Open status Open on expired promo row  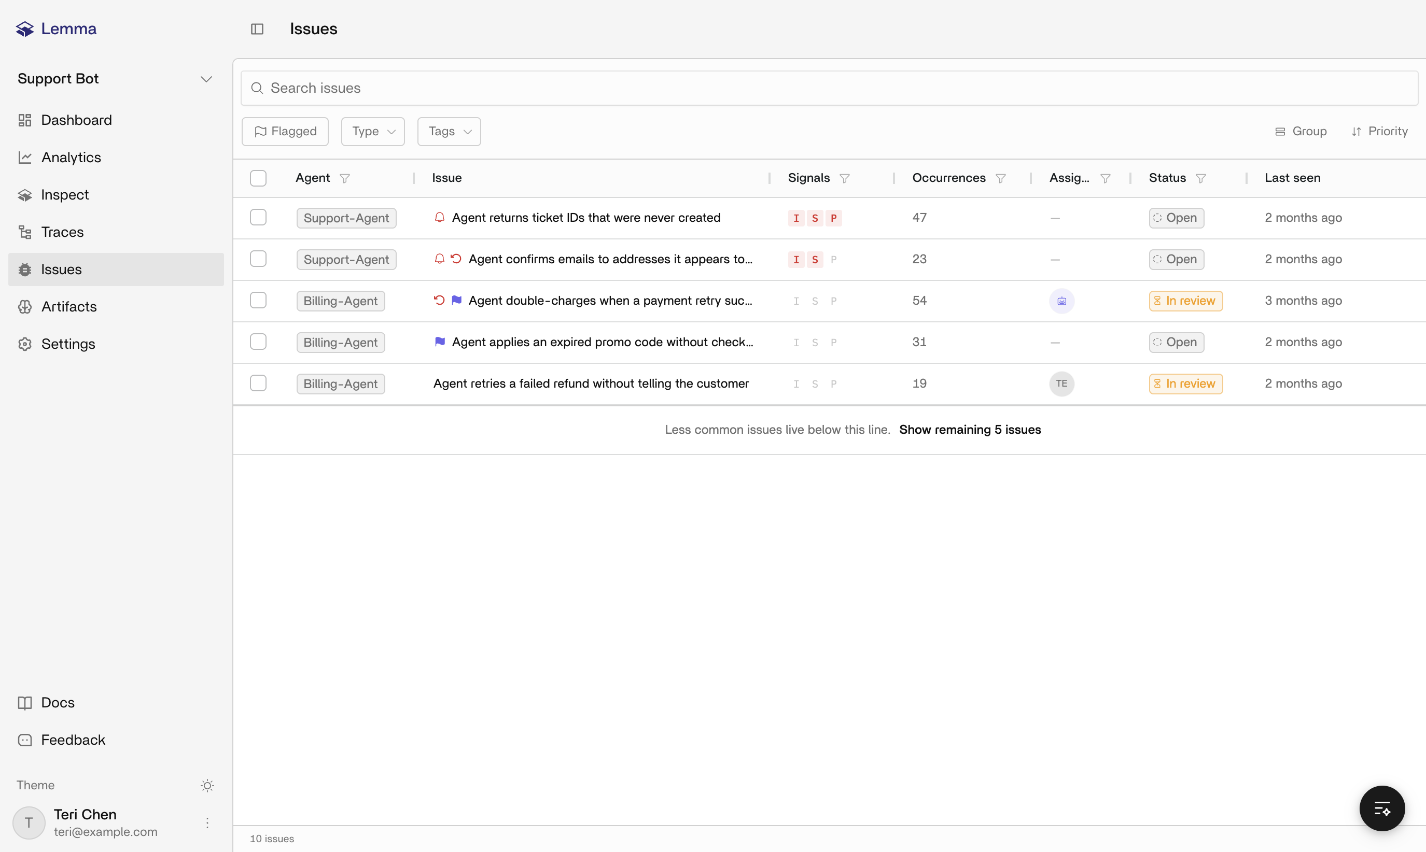1176,342
